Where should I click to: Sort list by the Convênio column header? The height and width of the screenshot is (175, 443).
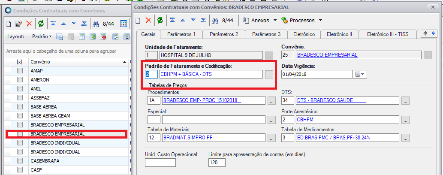click(78, 62)
